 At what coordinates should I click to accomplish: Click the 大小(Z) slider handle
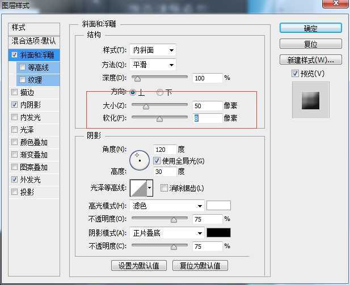coord(146,107)
